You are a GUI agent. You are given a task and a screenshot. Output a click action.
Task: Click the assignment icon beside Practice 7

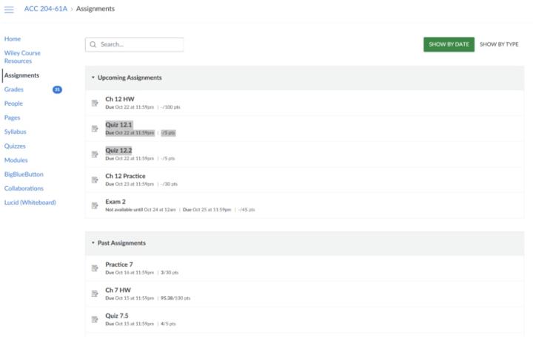click(x=95, y=268)
